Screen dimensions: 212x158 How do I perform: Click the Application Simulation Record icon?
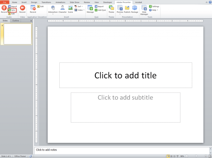(33, 8)
